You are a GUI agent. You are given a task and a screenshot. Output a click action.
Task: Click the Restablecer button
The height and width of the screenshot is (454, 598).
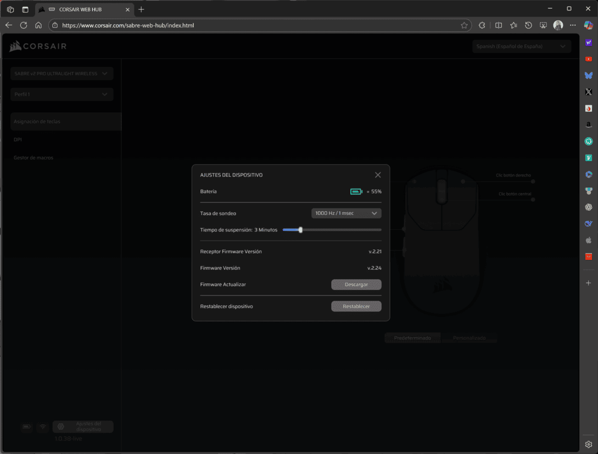pyautogui.click(x=356, y=307)
